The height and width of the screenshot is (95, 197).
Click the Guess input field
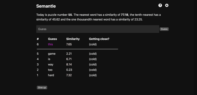tap(98, 29)
